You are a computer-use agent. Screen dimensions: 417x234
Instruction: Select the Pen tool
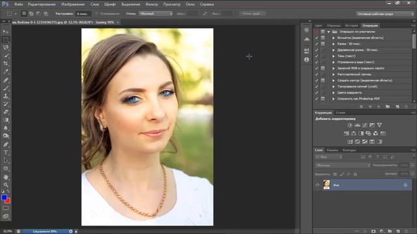[6, 144]
